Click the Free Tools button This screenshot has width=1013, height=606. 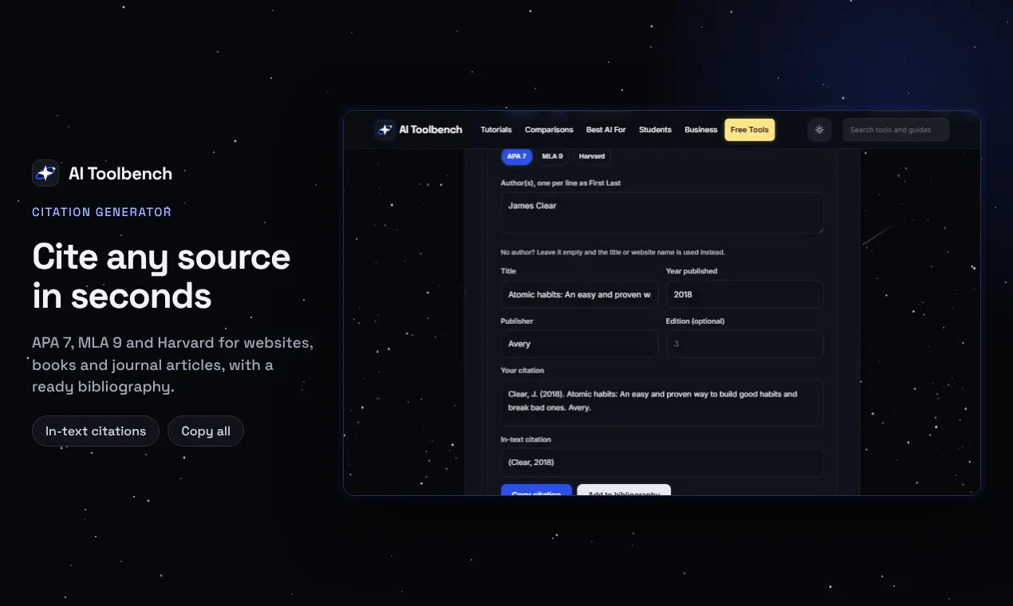pyautogui.click(x=750, y=129)
